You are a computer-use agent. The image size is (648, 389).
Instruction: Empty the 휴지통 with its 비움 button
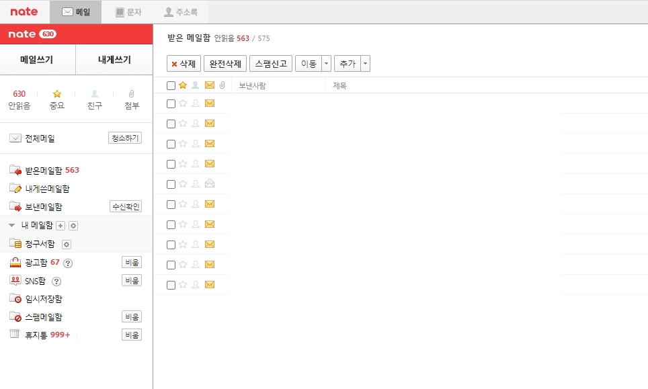coord(132,334)
